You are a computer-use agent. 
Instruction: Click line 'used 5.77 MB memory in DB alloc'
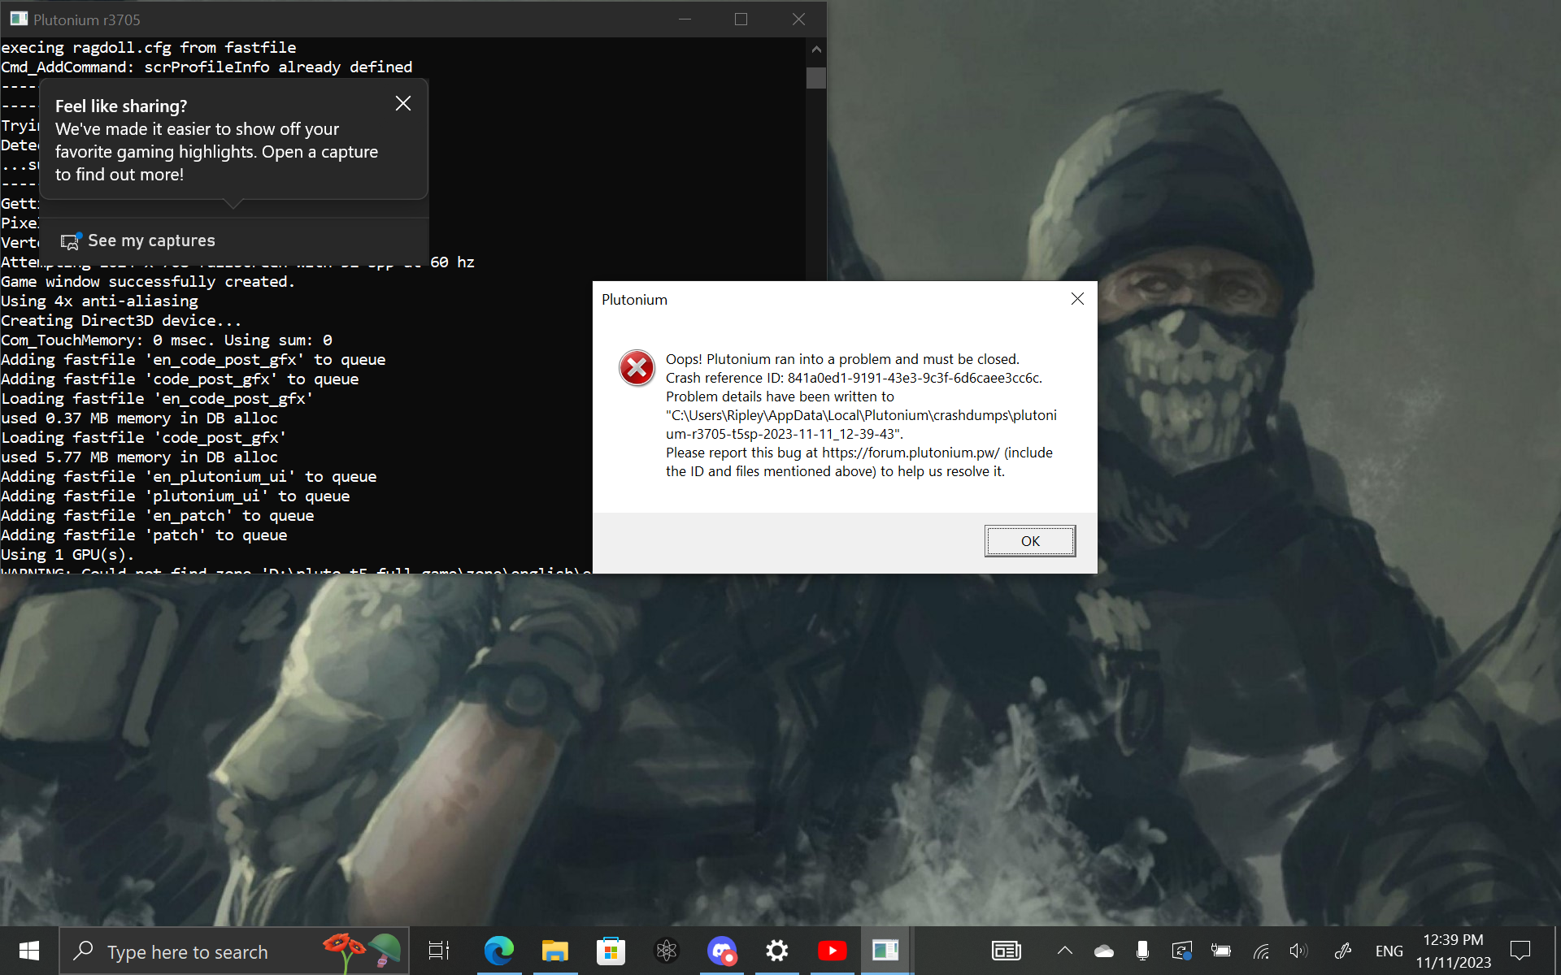[139, 457]
